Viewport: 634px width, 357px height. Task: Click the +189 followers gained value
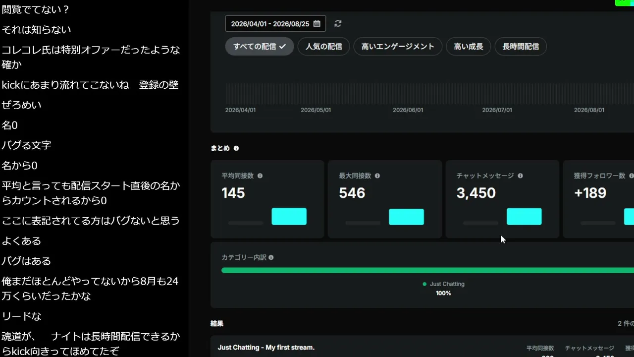[590, 193]
